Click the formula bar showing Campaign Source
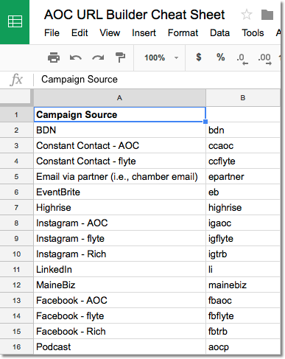Image resolution: width=285 pixels, height=359 pixels. 157,80
